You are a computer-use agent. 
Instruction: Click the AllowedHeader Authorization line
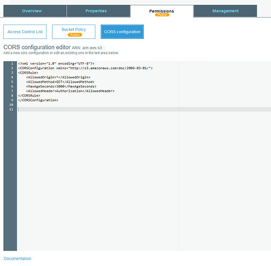click(70, 91)
